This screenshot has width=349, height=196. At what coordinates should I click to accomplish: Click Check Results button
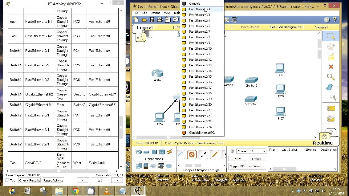29,180
